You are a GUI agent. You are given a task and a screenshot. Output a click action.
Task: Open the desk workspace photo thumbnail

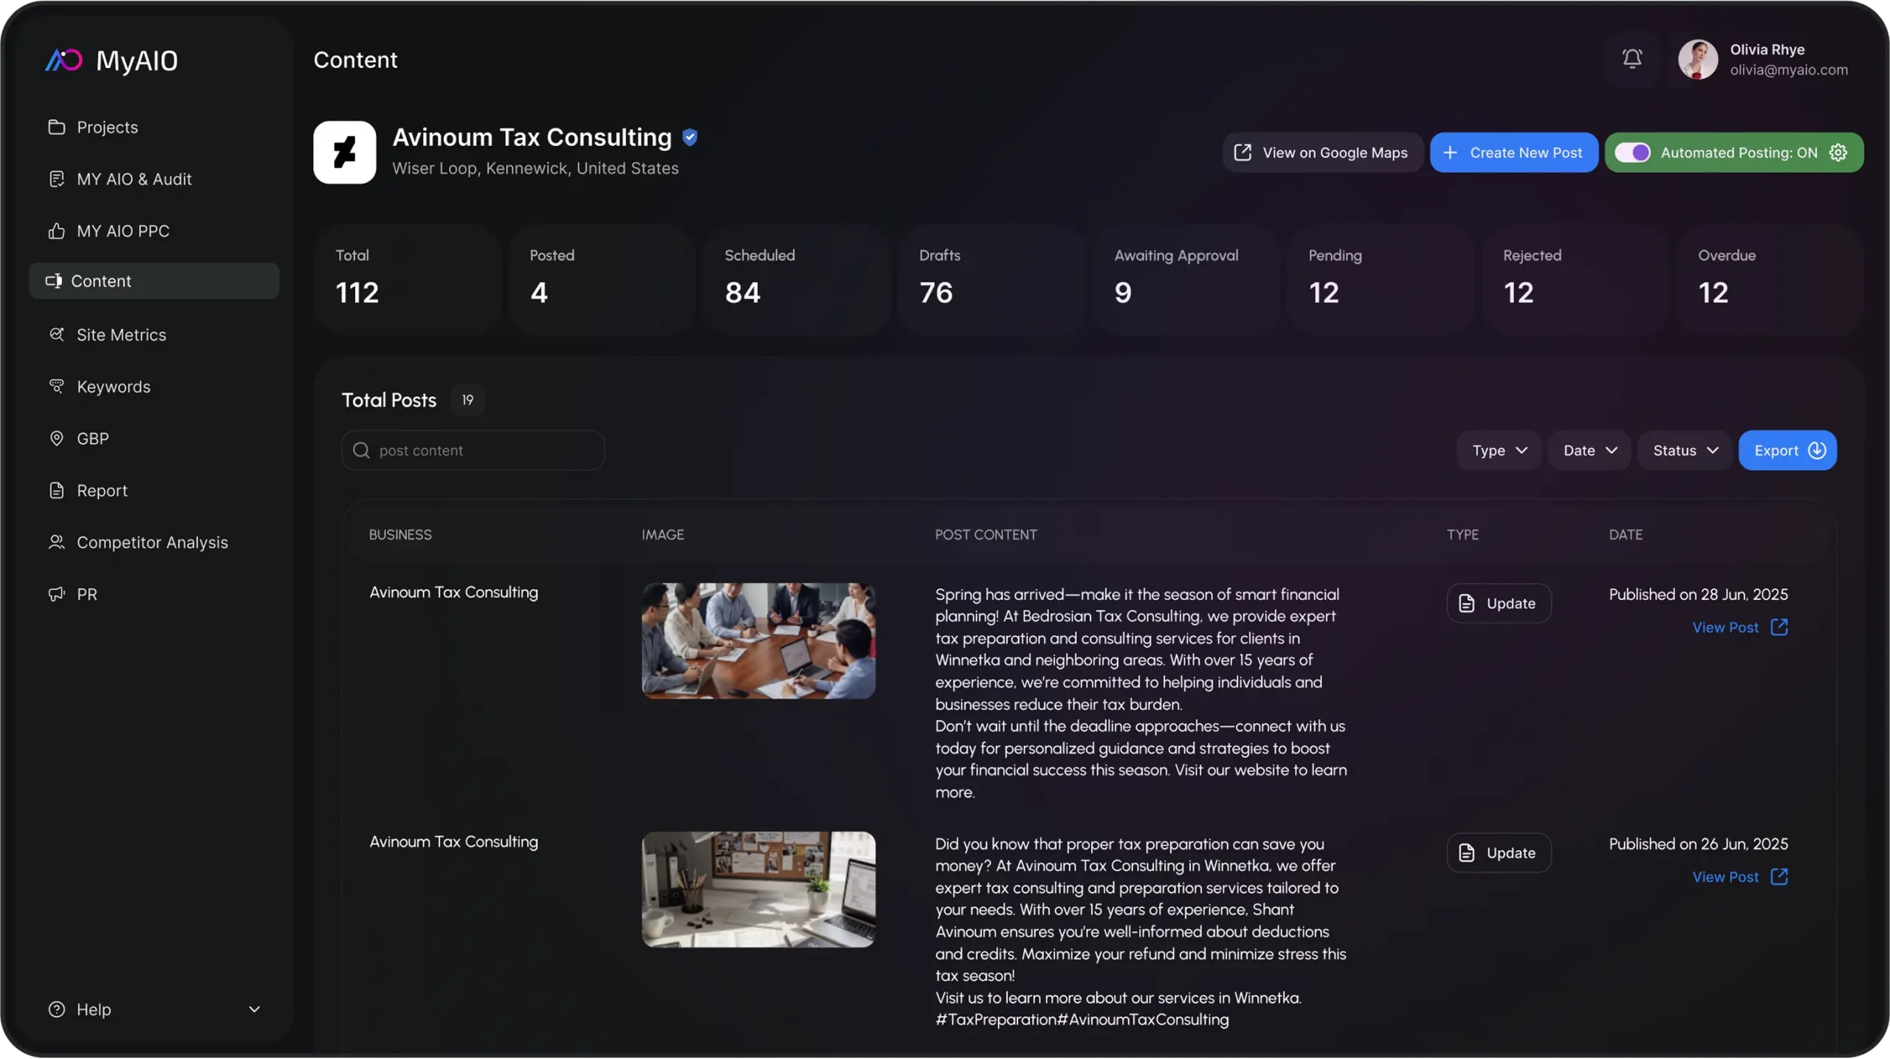tap(758, 889)
